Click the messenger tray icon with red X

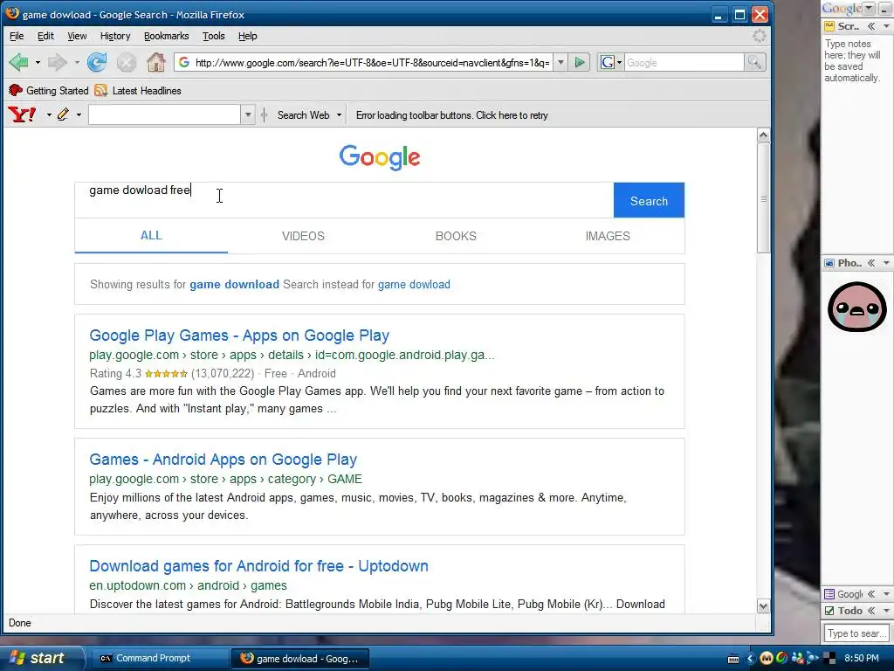798,658
